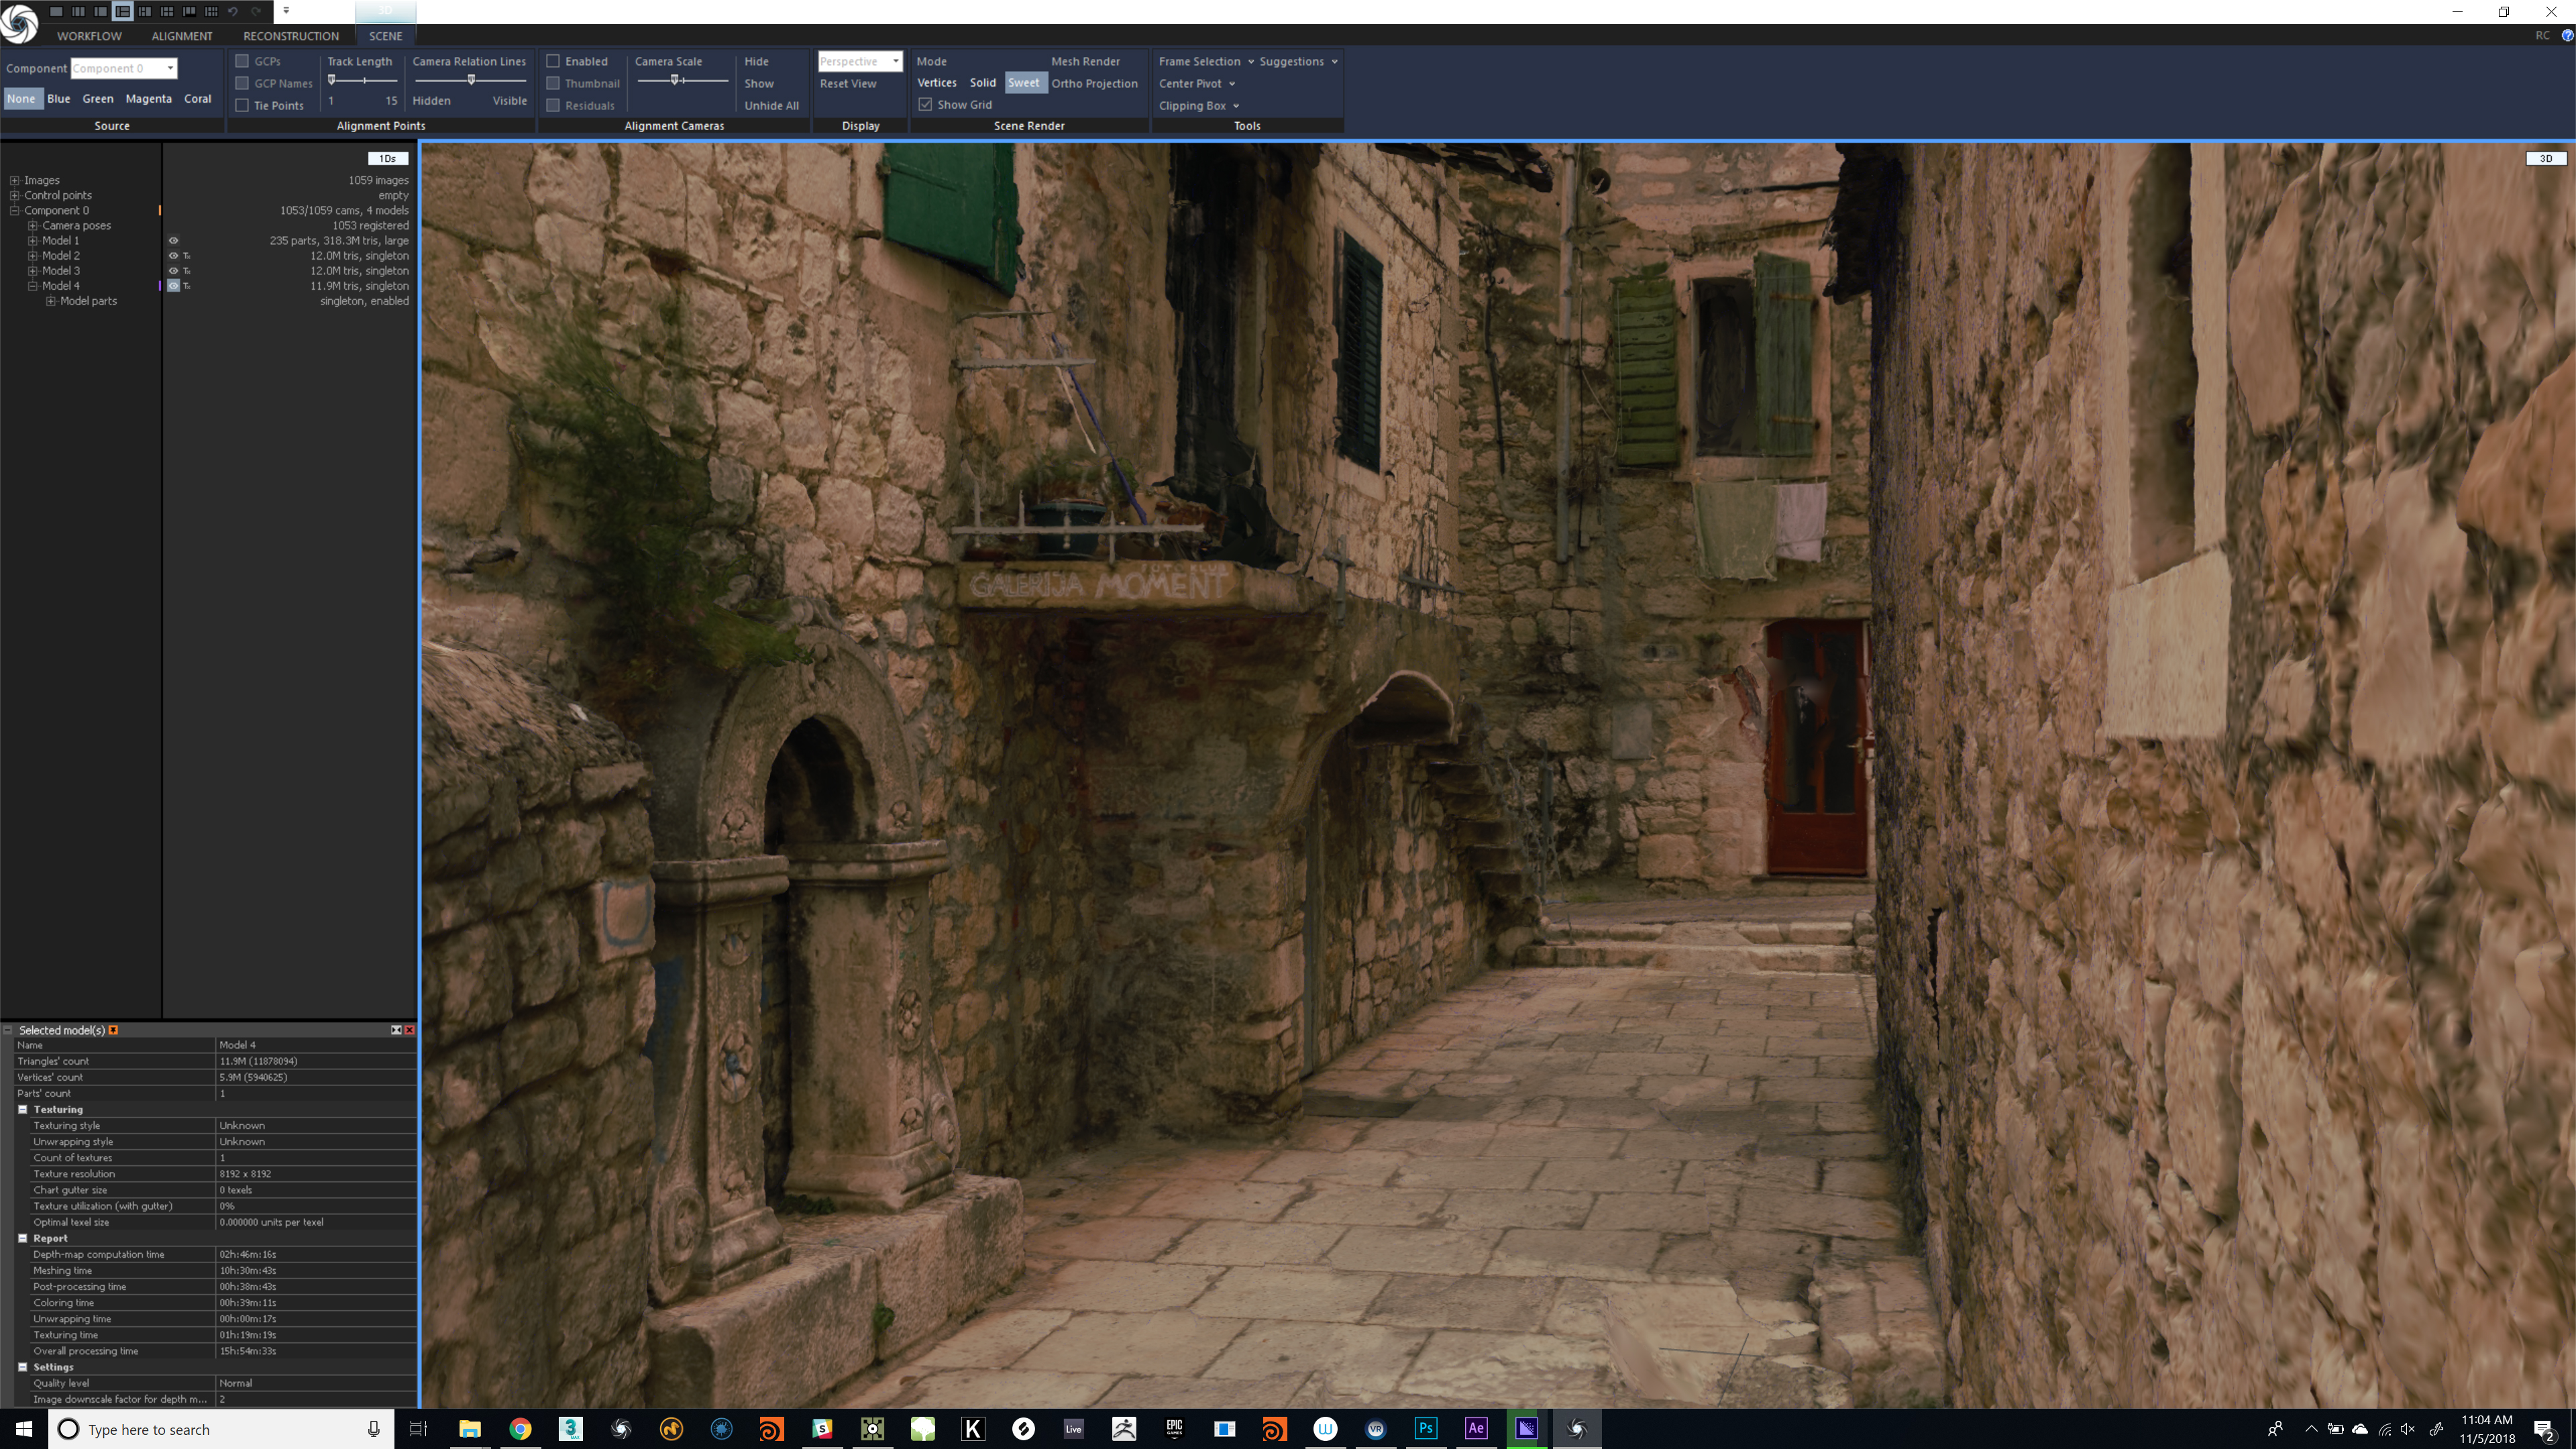2576x1449 pixels.
Task: Expand the Camera poses tree node
Action: pyautogui.click(x=33, y=226)
